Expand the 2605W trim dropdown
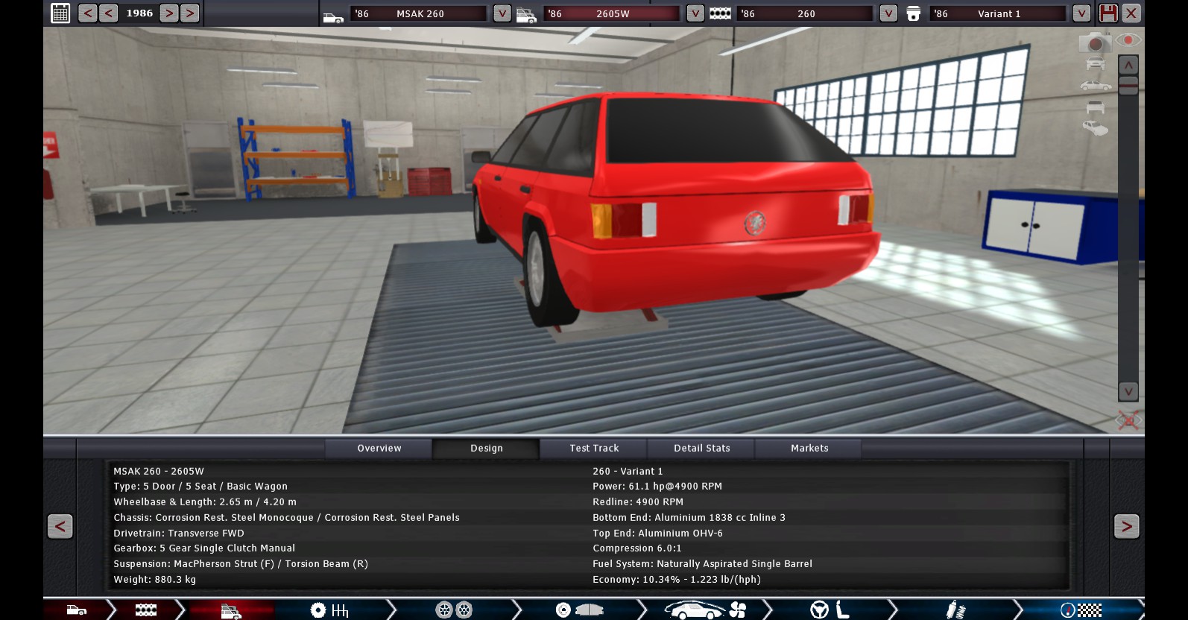Viewport: 1188px width, 620px height. pyautogui.click(x=695, y=13)
